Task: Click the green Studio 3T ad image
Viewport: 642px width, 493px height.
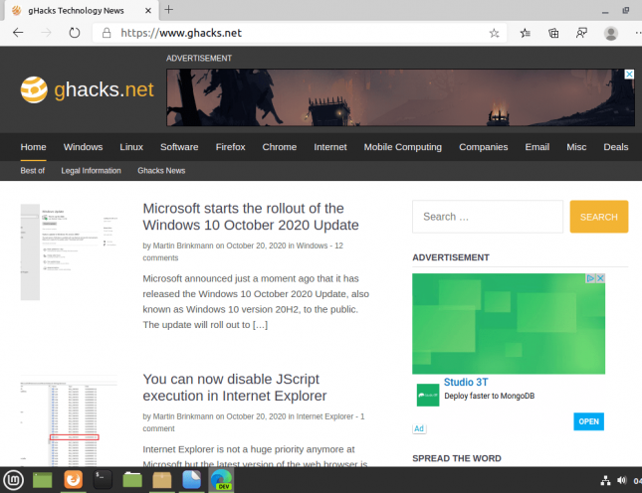Action: tap(509, 324)
